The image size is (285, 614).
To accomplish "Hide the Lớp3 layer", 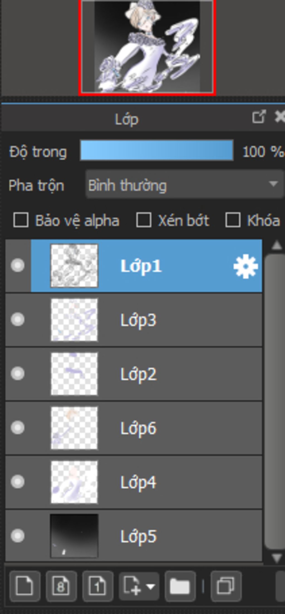I will (x=18, y=319).
